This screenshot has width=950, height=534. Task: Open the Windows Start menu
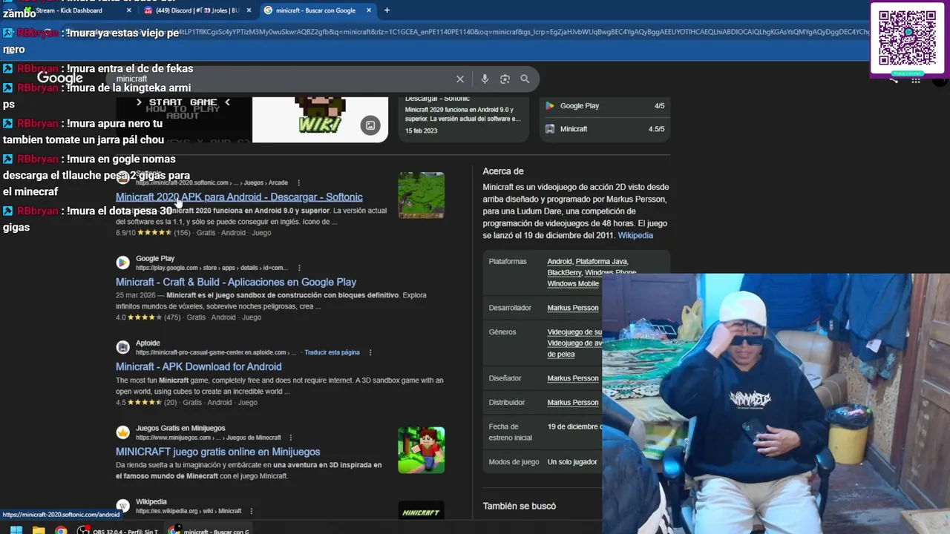16,530
